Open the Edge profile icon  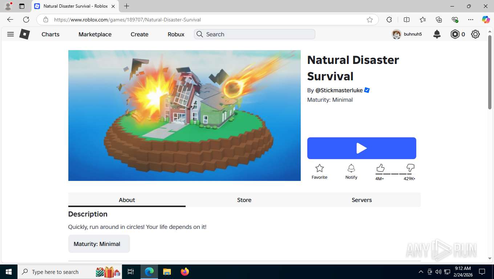click(x=8, y=6)
